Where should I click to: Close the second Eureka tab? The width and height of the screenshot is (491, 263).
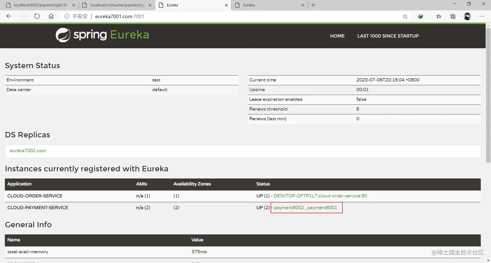[303, 5]
